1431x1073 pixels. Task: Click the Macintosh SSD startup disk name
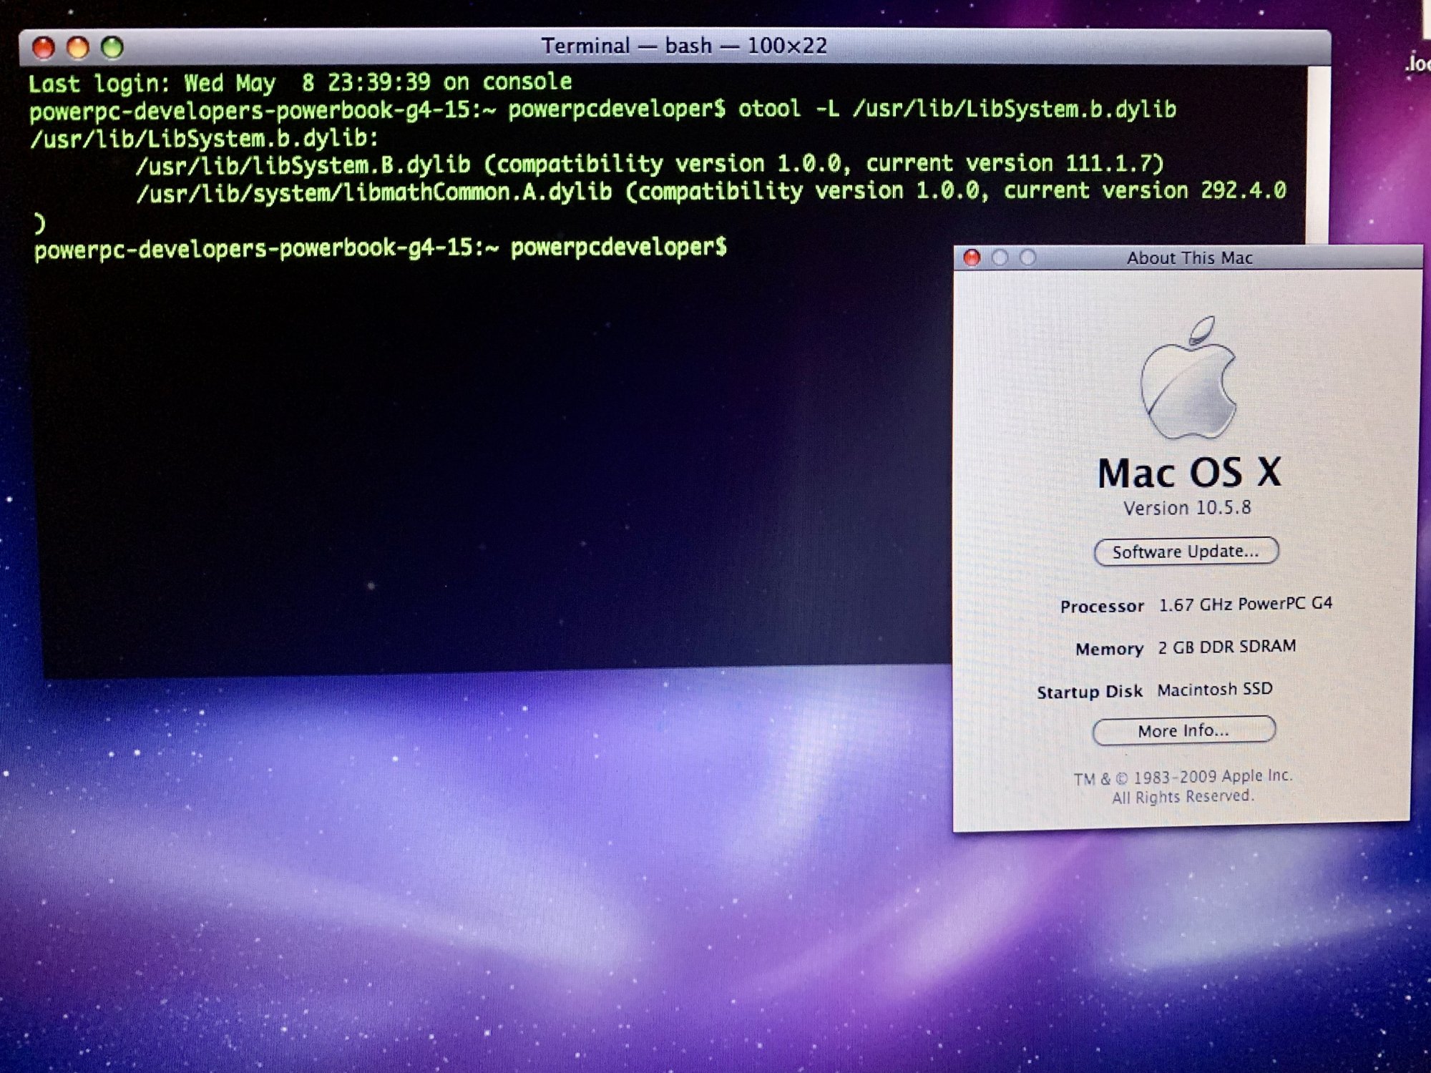1214,690
